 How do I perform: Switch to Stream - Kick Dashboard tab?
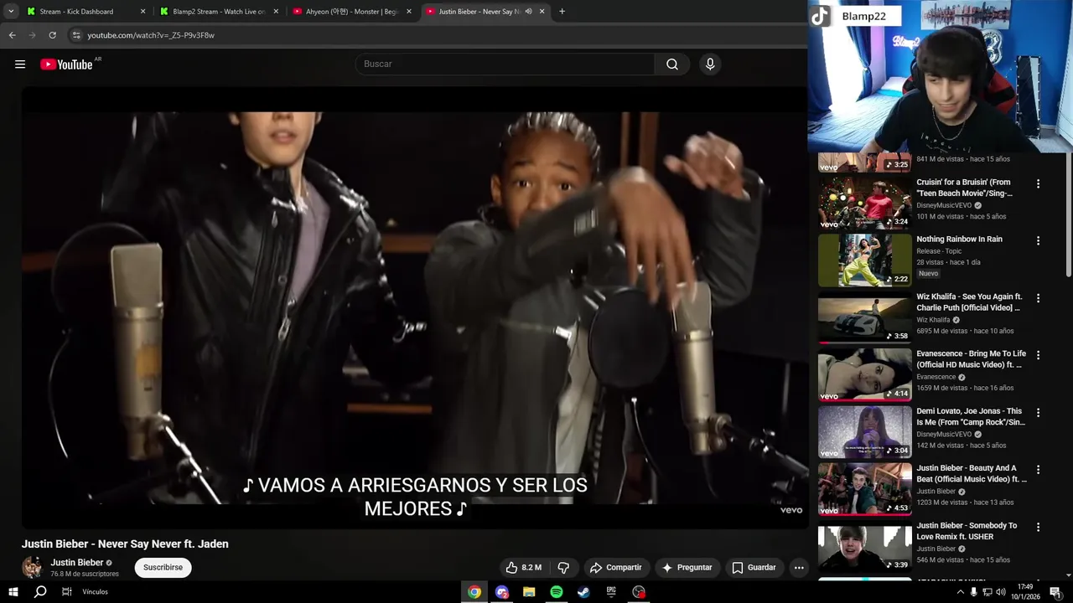[x=77, y=12]
